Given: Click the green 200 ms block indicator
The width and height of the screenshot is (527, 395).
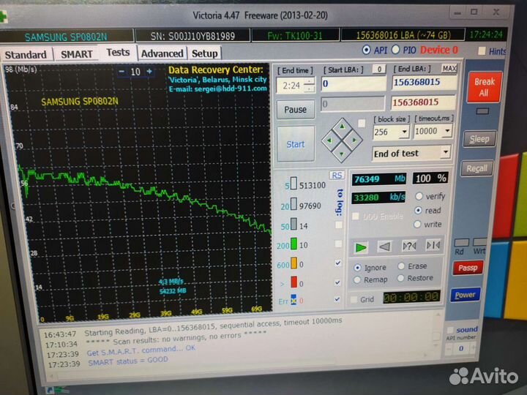Looking at the screenshot, I should [294, 244].
